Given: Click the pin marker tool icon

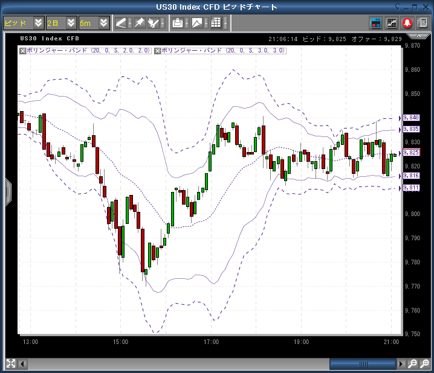Looking at the screenshot, I should pos(139,23).
